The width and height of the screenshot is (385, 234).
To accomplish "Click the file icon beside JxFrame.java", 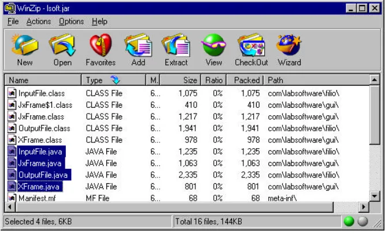I will coord(12,163).
